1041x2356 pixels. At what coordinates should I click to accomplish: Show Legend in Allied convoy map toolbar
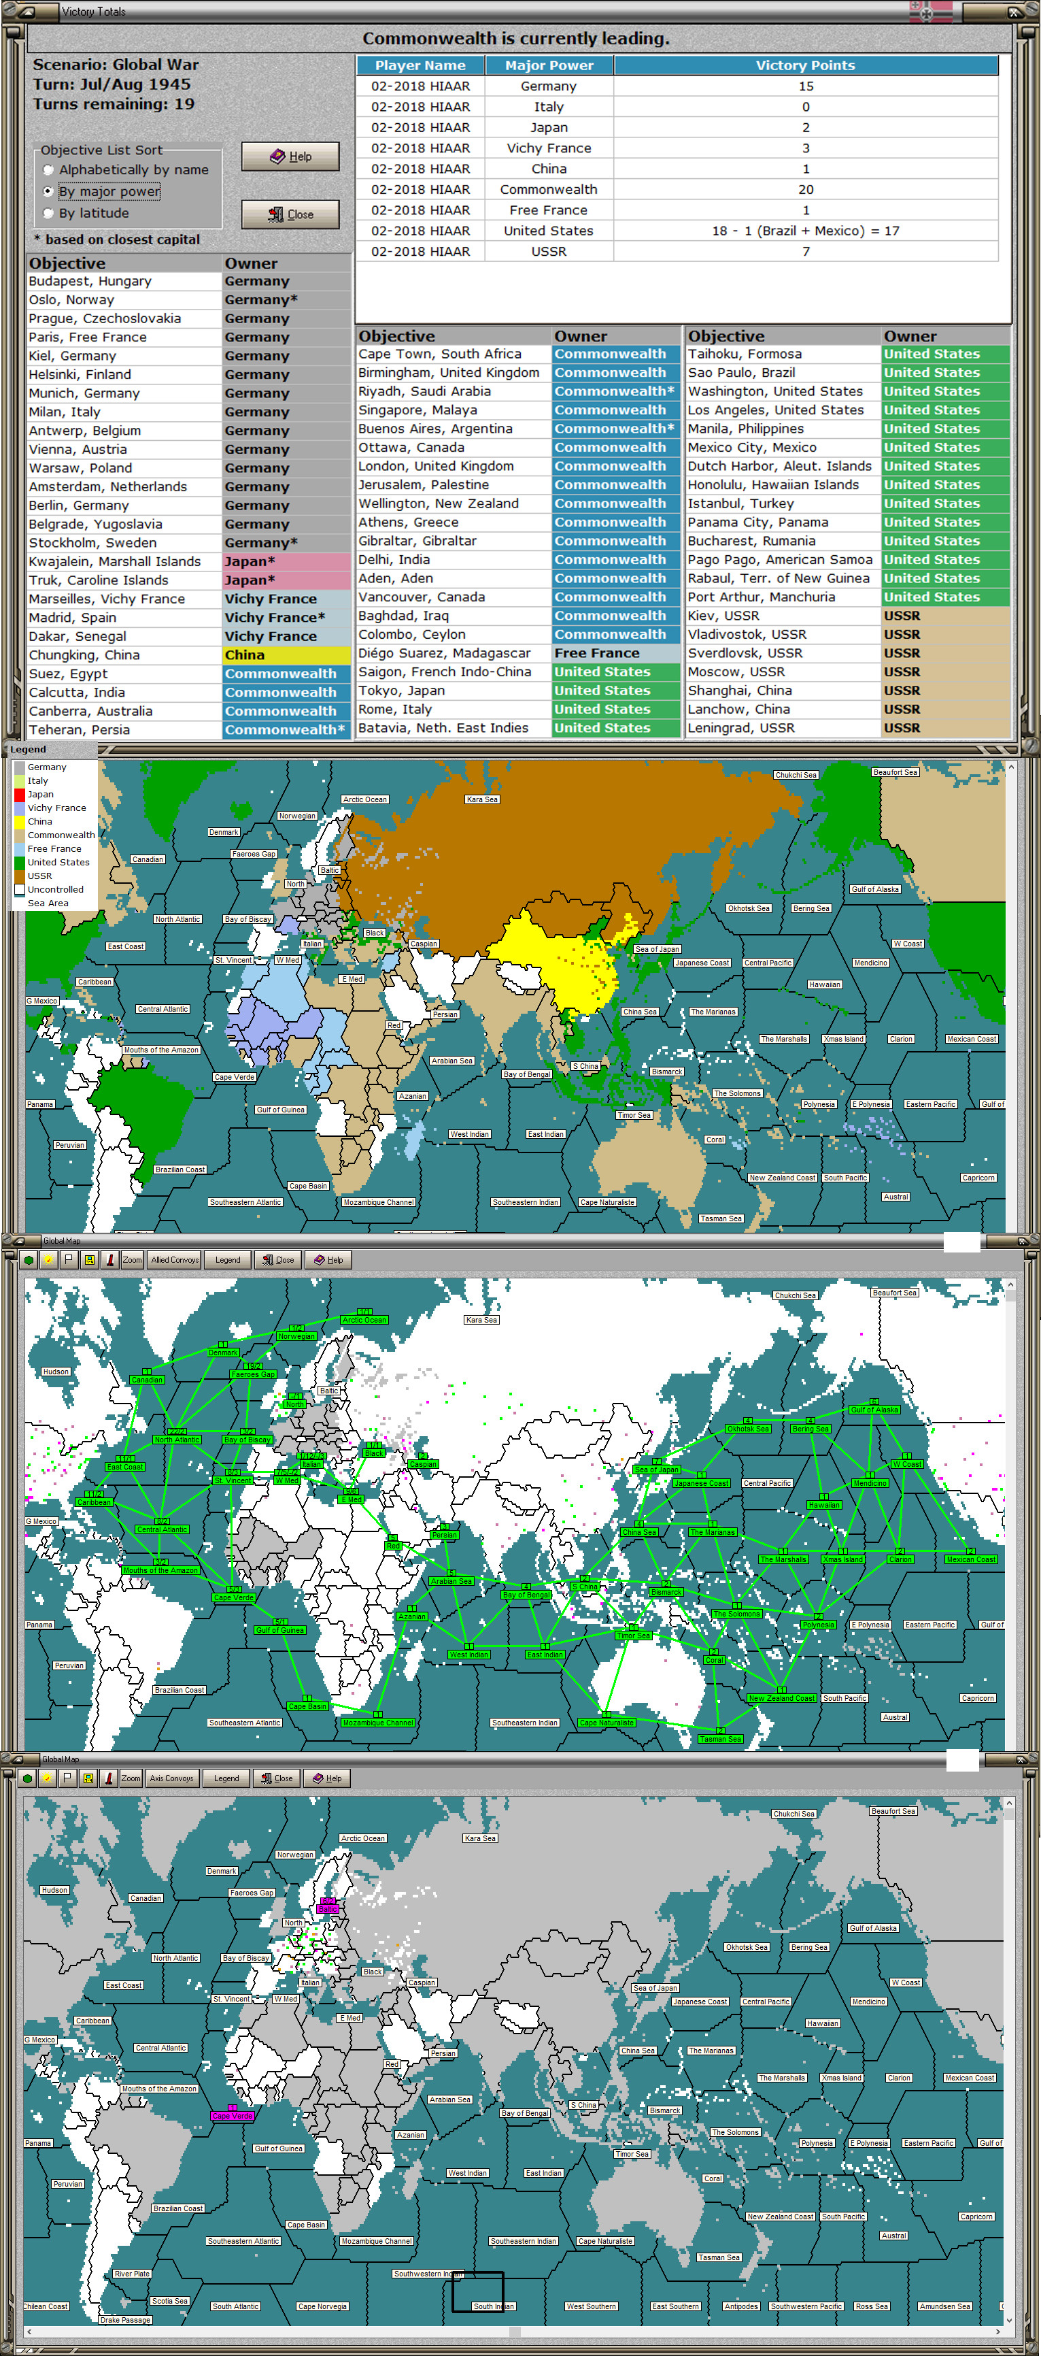[x=228, y=1259]
